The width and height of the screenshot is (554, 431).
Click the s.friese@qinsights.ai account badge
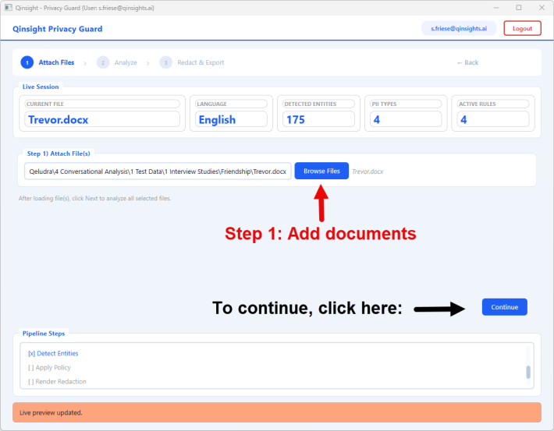pos(459,28)
